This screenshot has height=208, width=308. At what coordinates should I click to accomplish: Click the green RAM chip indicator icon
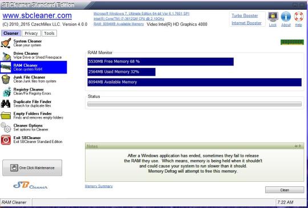pyautogui.click(x=292, y=42)
